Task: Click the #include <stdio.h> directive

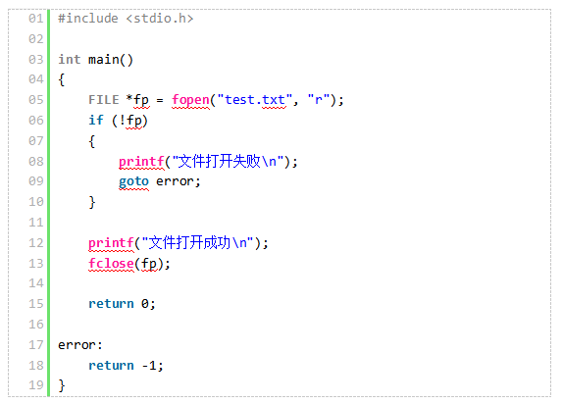Action: click(x=126, y=19)
